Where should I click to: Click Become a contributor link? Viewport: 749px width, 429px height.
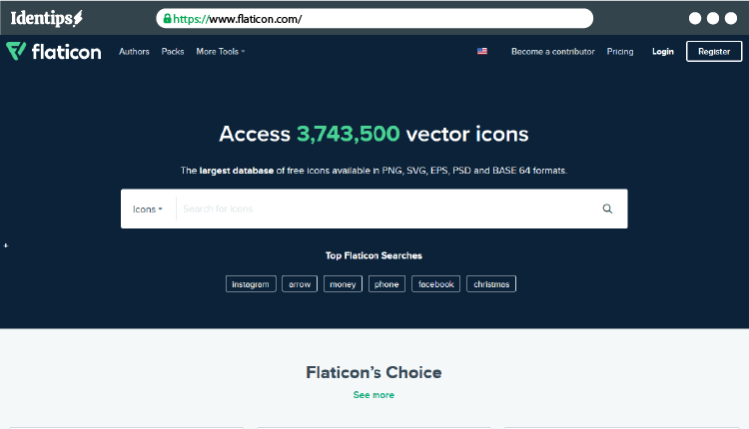click(552, 52)
